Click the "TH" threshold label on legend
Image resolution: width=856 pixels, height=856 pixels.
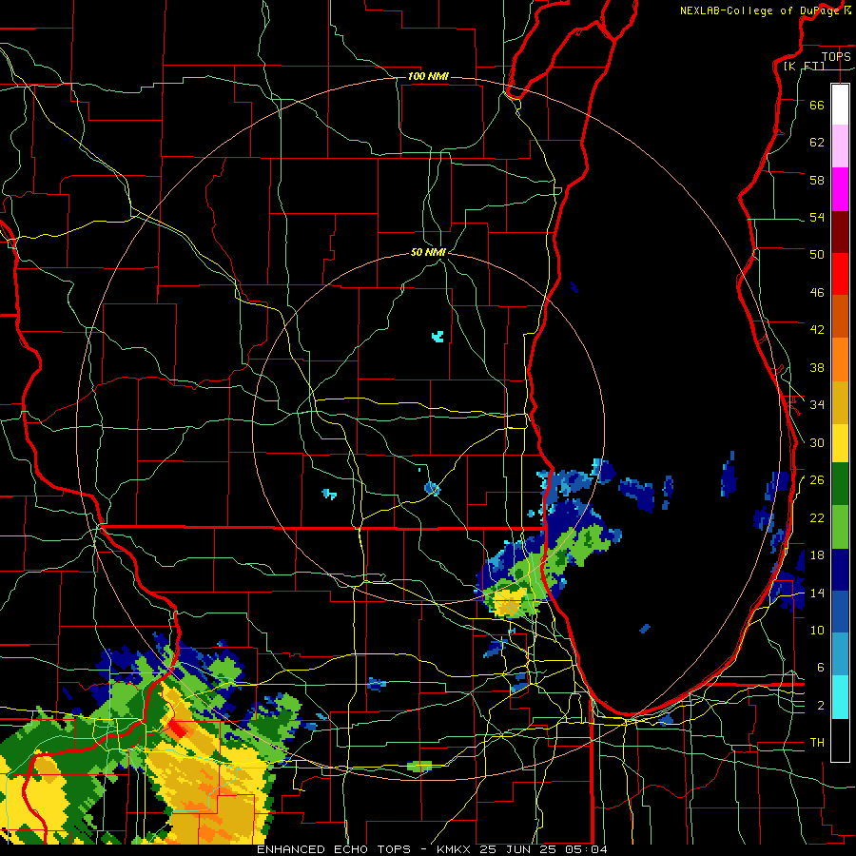tap(817, 743)
